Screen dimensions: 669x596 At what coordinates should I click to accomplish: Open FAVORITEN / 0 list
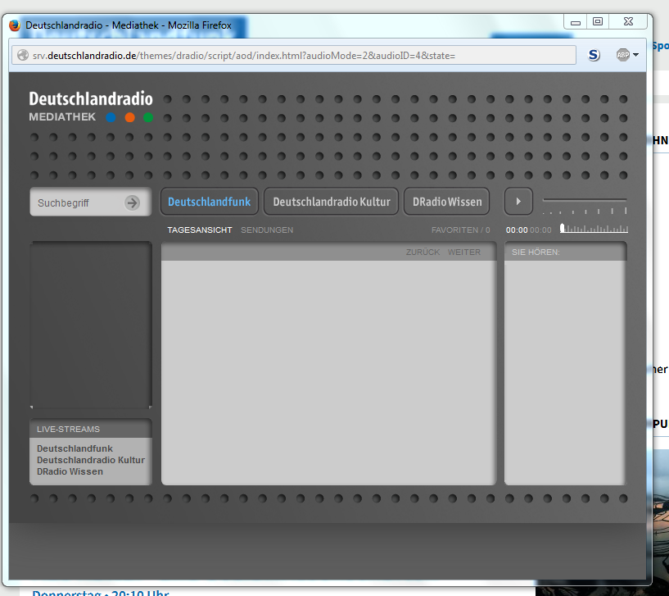point(460,230)
